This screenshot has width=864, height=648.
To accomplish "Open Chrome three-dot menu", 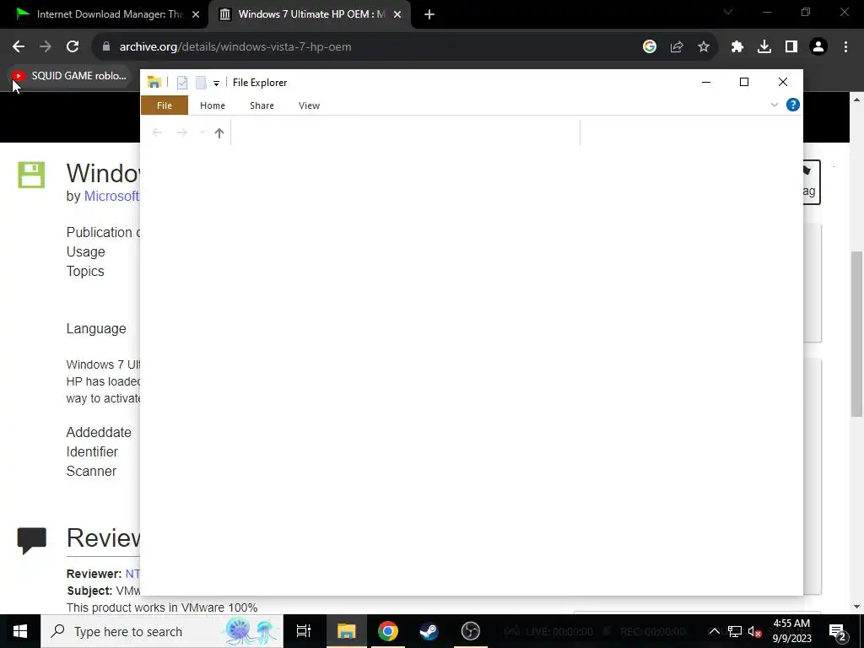I will point(845,47).
